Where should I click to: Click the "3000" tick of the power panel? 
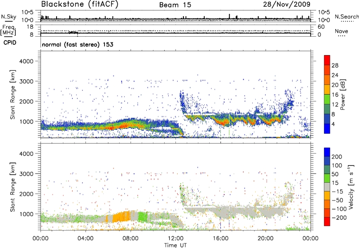pyautogui.click(x=26, y=81)
